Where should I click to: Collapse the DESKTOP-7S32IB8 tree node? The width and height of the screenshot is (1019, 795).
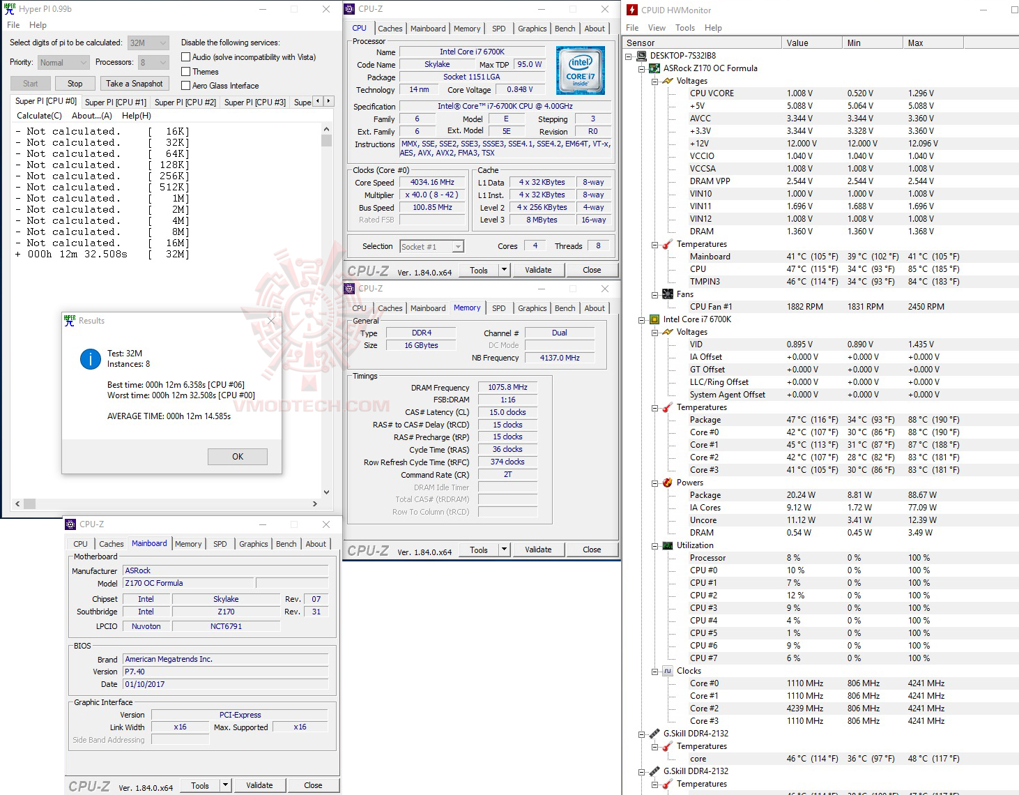point(629,56)
